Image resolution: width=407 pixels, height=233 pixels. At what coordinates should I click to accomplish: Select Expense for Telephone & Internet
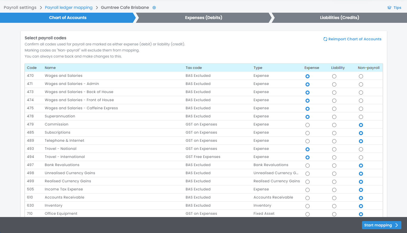(x=308, y=141)
